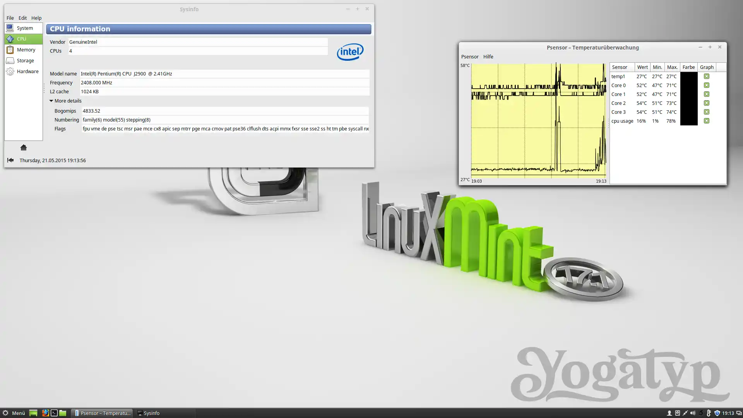Open the clock showing 19:13 in the panel

coord(728,413)
